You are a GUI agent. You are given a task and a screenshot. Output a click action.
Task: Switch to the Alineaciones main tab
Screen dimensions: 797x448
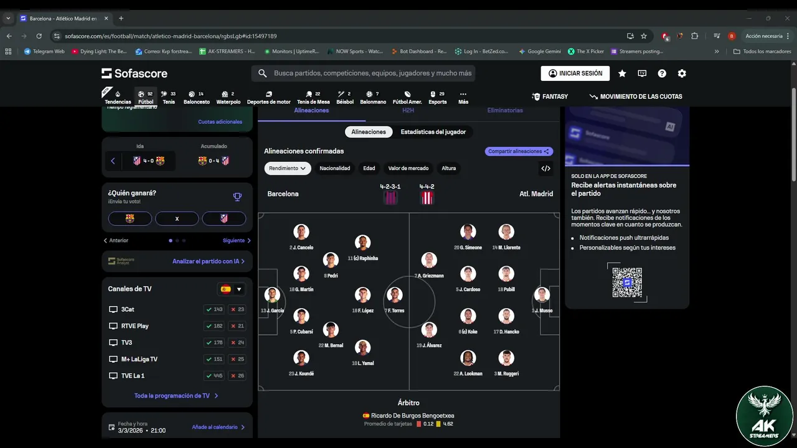(x=311, y=111)
